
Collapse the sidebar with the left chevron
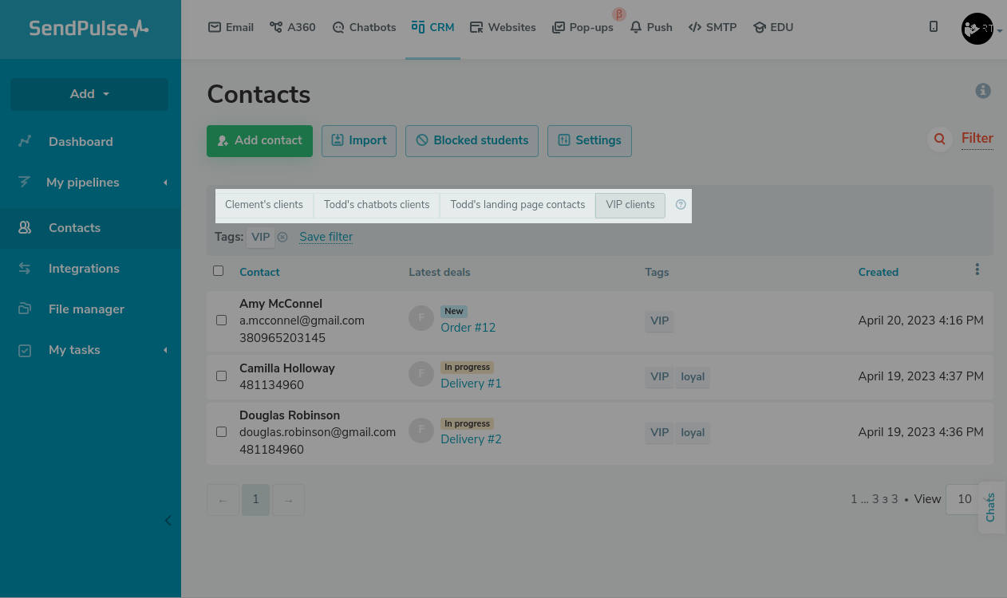[168, 521]
